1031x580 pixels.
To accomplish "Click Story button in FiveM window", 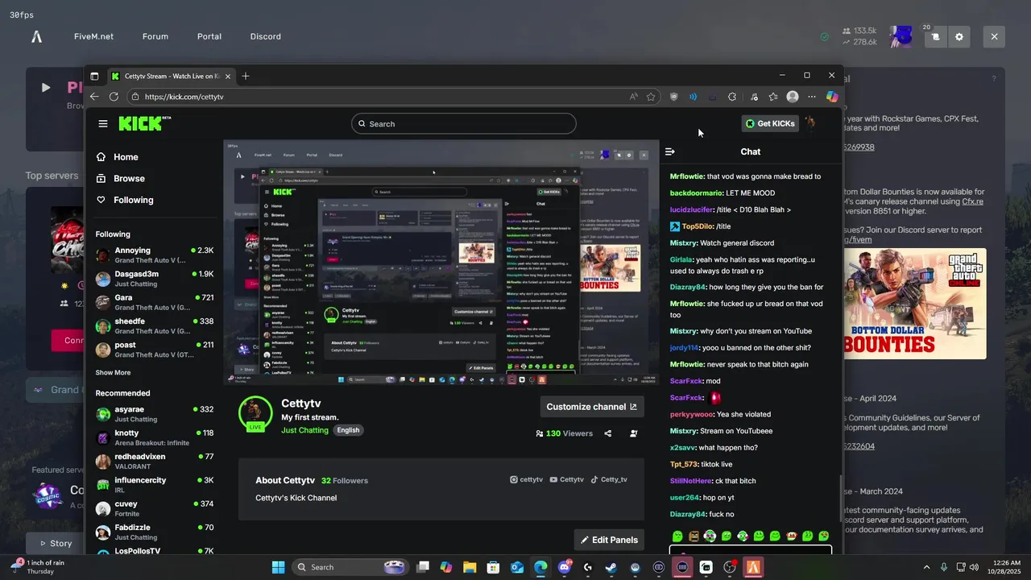I will 55,543.
